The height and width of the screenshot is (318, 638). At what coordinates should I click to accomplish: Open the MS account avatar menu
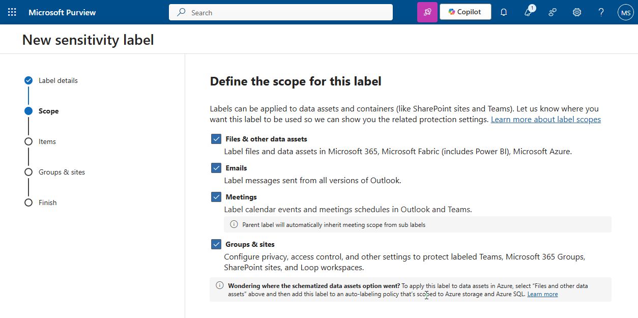[625, 12]
